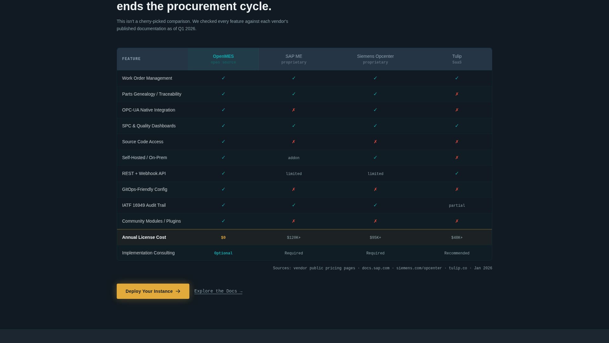Click SAP ME checkmark for Work Order Management
The height and width of the screenshot is (343, 609).
294,78
